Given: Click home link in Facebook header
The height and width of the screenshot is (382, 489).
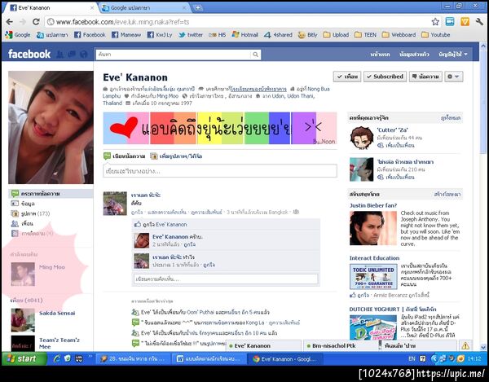Looking at the screenshot, I should 380,55.
